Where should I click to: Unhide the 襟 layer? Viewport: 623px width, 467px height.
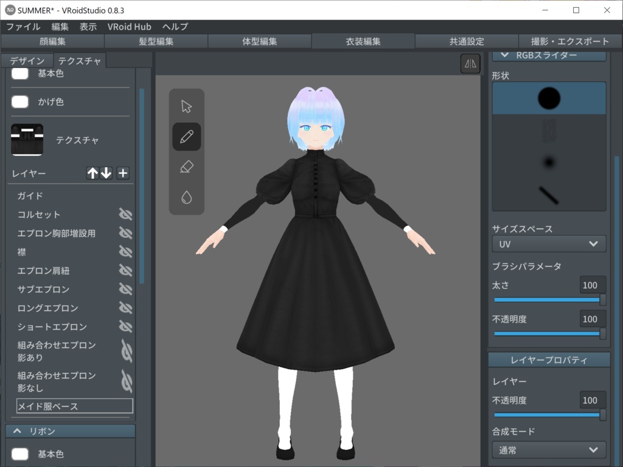125,252
